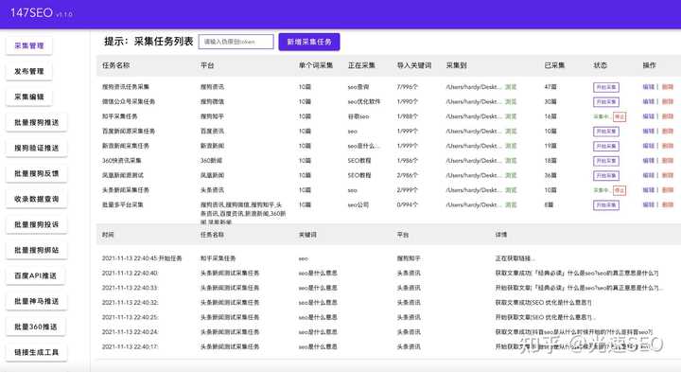This screenshot has height=372, width=681.
Task: Go to 批量搜狗推送 section
Action: 37,122
